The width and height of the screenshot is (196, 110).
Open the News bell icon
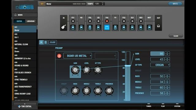pyautogui.click(x=16, y=15)
